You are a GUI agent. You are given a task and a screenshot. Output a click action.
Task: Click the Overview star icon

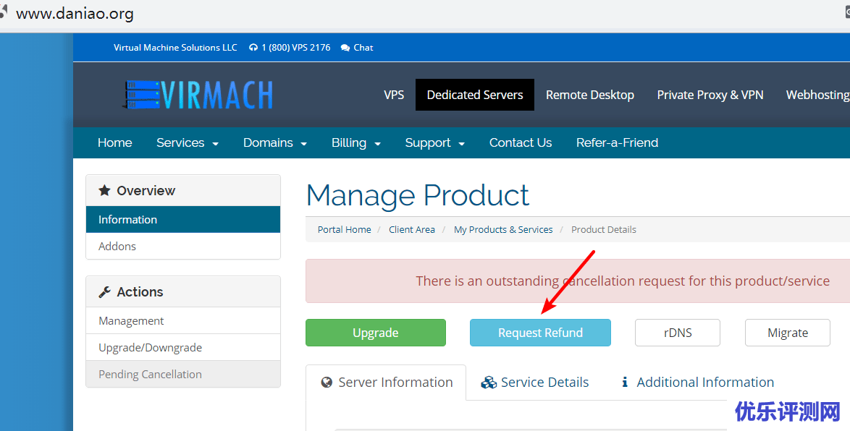pyautogui.click(x=105, y=191)
